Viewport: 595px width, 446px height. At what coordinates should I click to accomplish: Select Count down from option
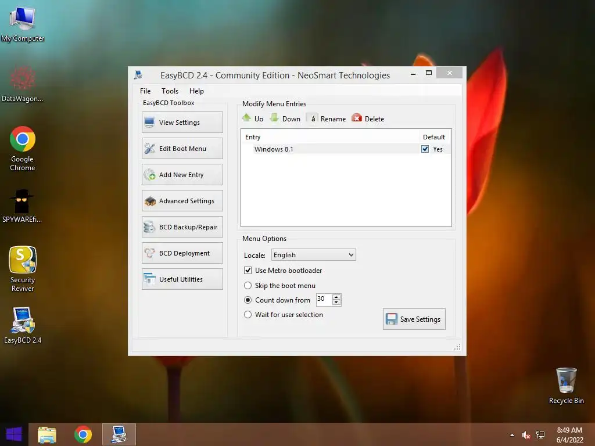248,300
